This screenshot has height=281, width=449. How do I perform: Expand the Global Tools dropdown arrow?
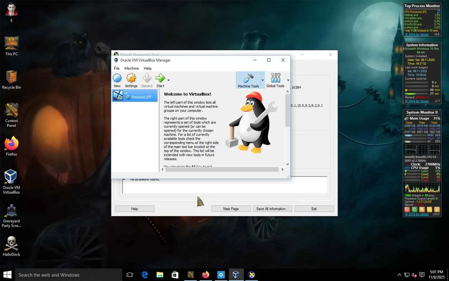point(288,80)
